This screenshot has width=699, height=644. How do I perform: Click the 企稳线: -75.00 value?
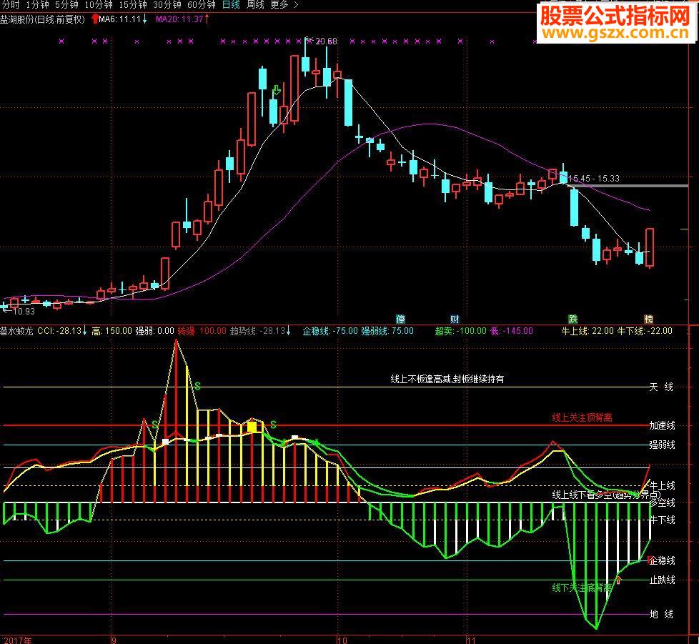tap(330, 331)
